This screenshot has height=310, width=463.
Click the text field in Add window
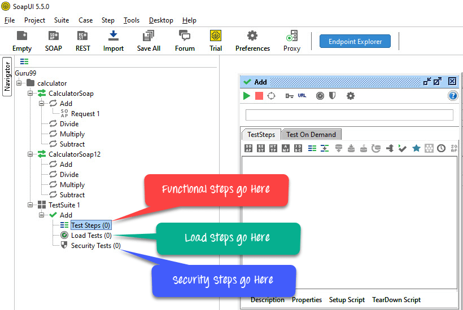[x=350, y=115]
